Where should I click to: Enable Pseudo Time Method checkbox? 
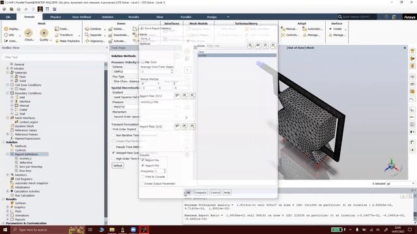(113, 147)
